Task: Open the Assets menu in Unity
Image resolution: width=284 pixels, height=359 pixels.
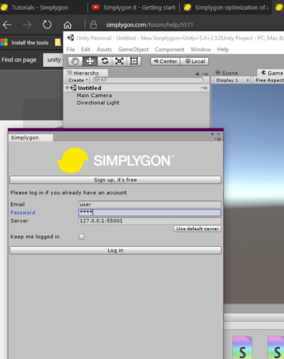Action: click(104, 50)
